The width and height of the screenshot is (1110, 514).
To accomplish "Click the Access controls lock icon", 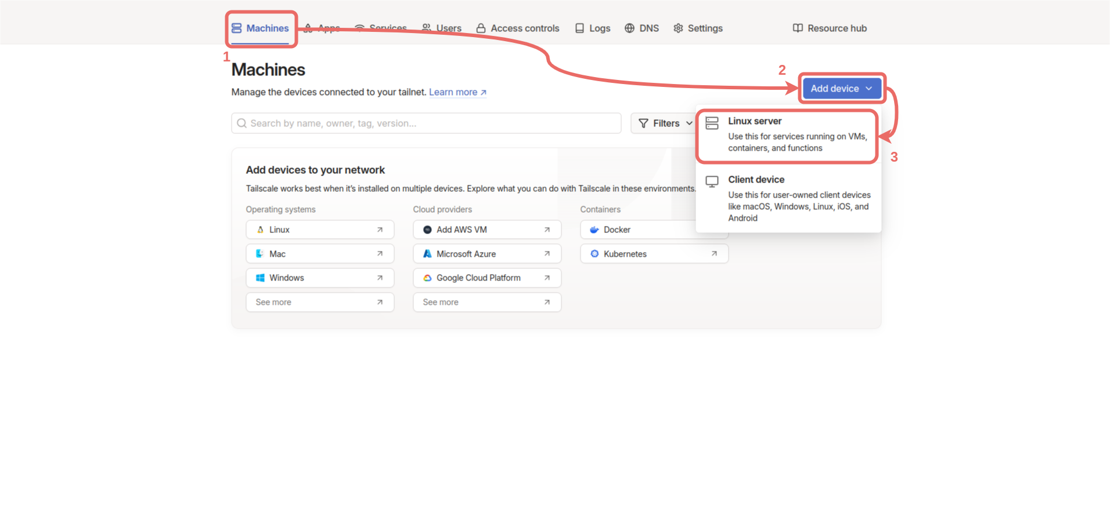I will click(481, 28).
